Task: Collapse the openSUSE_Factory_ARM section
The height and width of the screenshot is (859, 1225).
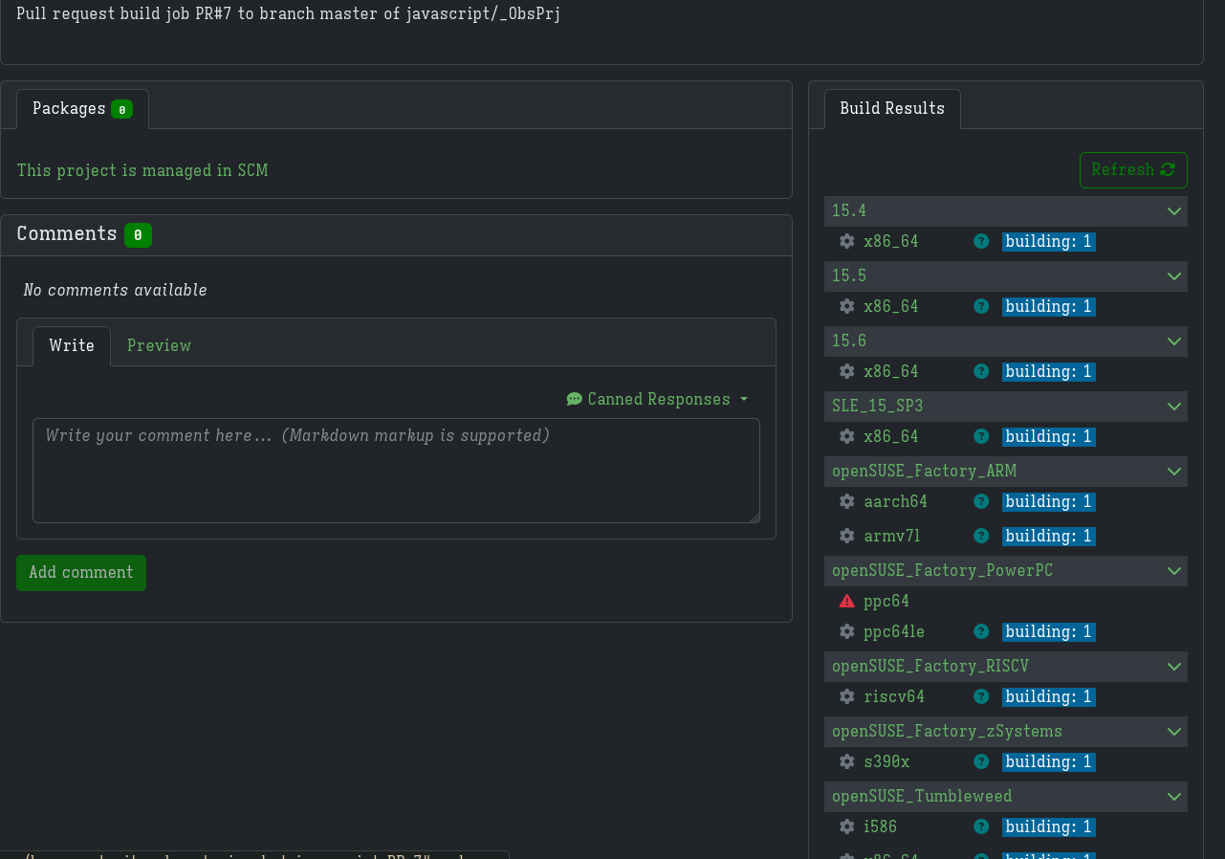Action: click(x=1174, y=472)
